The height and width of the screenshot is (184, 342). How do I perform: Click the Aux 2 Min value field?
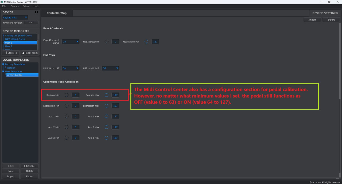coord(76,127)
